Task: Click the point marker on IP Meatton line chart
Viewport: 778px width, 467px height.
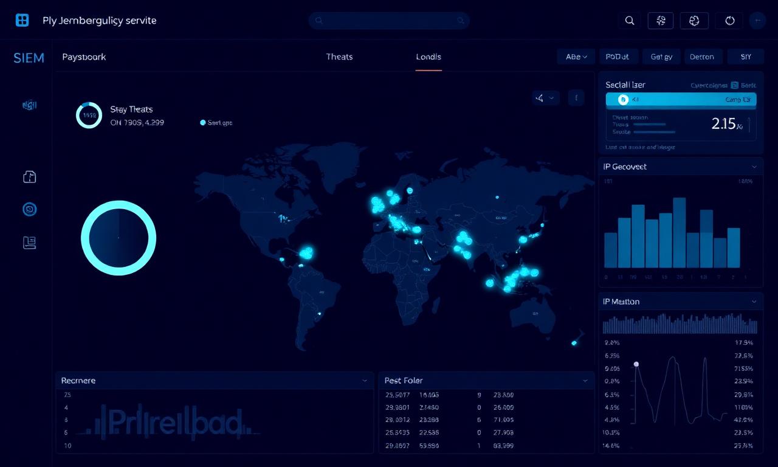Action: pos(636,364)
